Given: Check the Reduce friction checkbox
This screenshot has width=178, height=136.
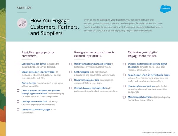Looking at the screenshot, I should pyautogui.click(x=18, y=83).
